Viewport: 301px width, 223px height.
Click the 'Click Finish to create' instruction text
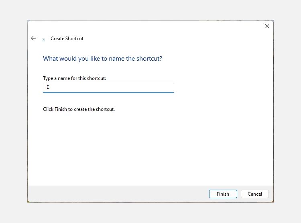79,109
